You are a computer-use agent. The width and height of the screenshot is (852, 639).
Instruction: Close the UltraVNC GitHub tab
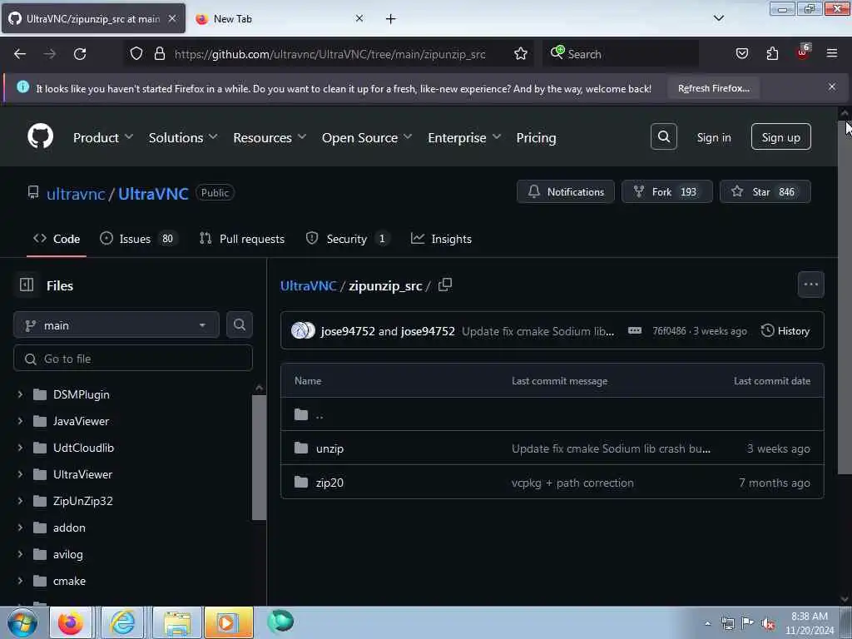point(172,18)
